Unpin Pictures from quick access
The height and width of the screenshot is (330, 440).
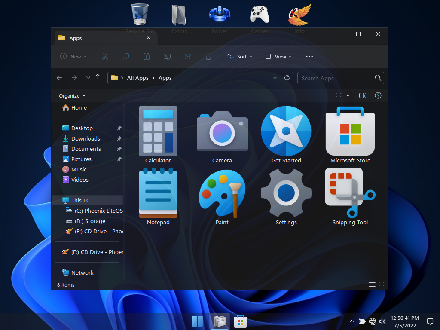click(119, 159)
